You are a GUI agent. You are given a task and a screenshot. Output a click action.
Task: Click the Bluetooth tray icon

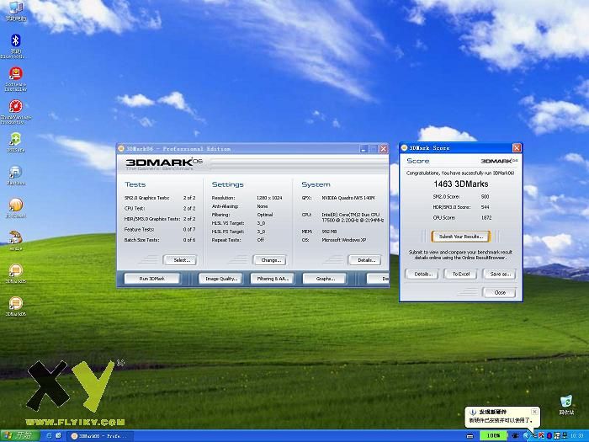(549, 435)
